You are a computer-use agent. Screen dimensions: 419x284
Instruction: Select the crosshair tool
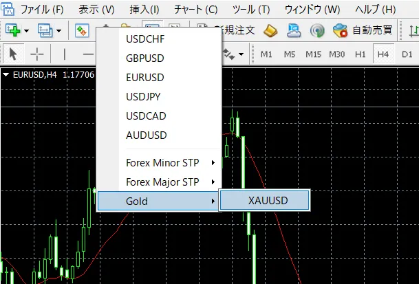[x=37, y=54]
